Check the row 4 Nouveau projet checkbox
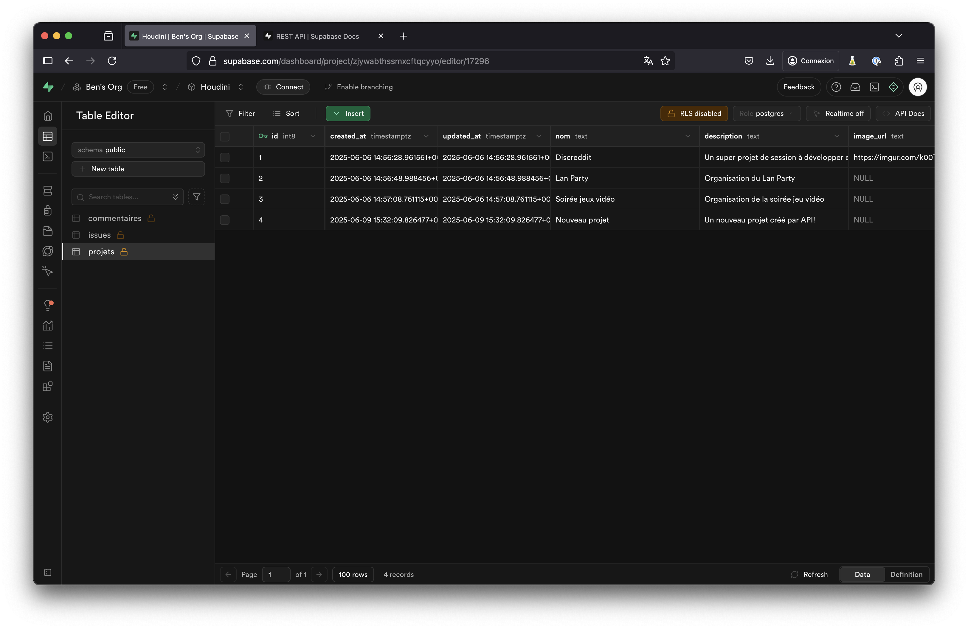 [x=224, y=220]
